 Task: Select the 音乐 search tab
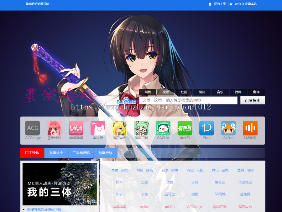click(220, 92)
